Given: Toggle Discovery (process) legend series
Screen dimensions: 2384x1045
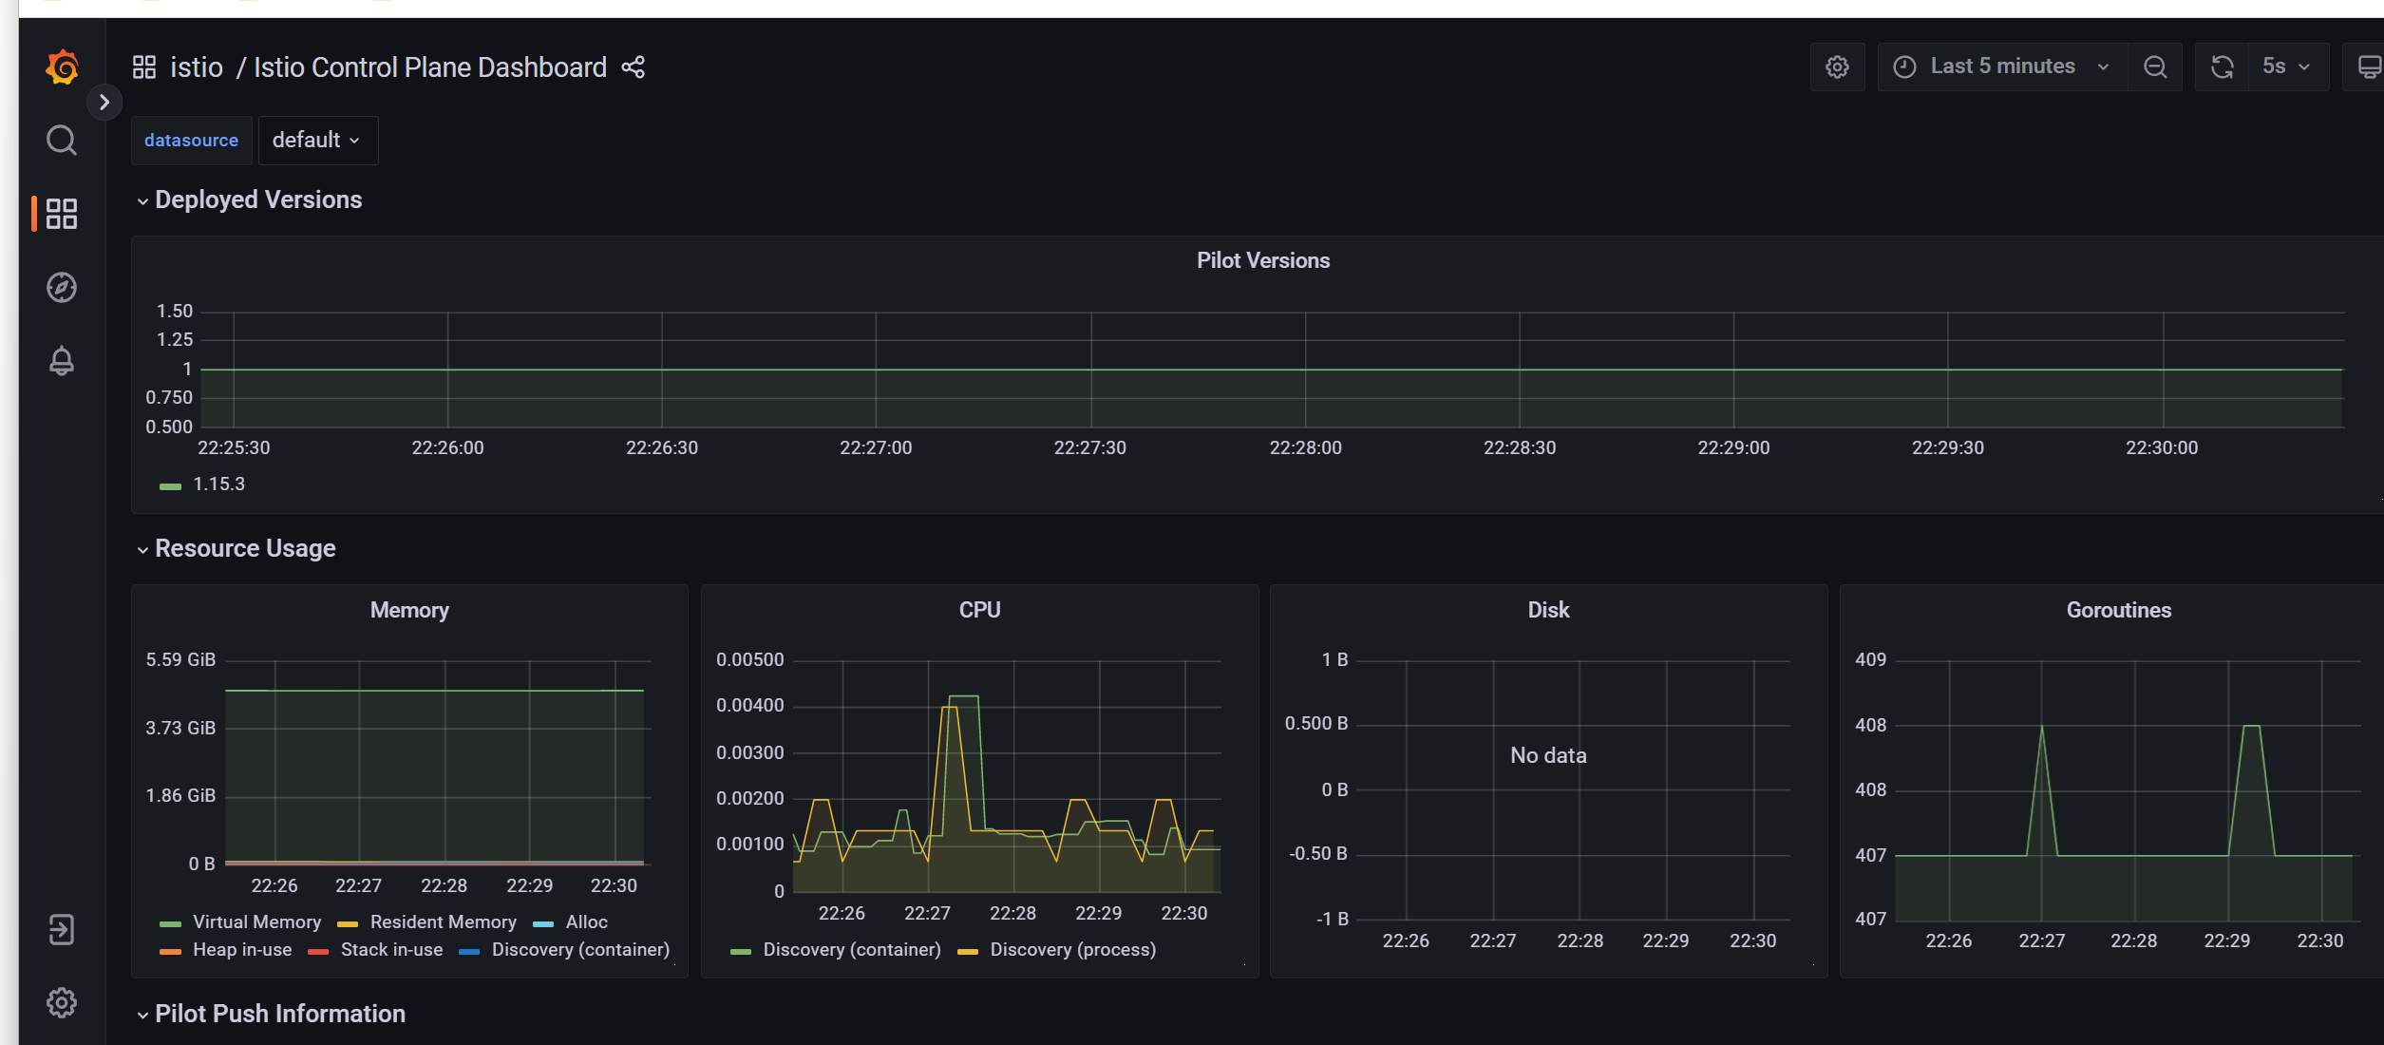Looking at the screenshot, I should pos(1073,949).
